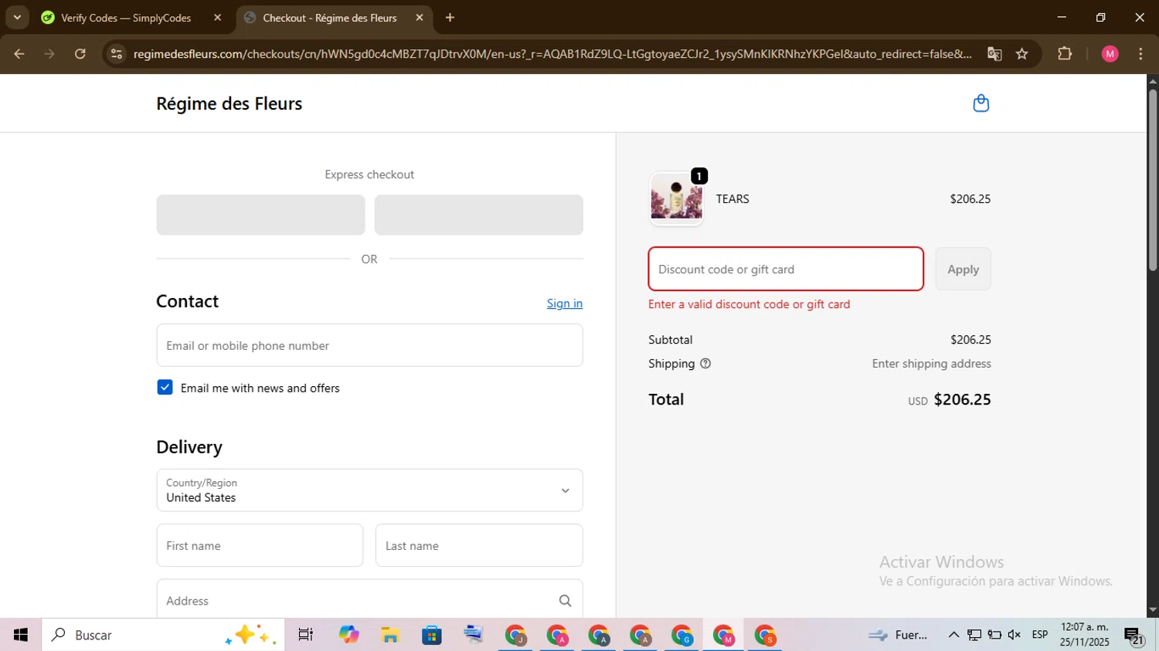Viewport: 1159px width, 651px height.
Task: Switch to the Verify Codes — SimplyCodes tab
Action: pyautogui.click(x=126, y=18)
